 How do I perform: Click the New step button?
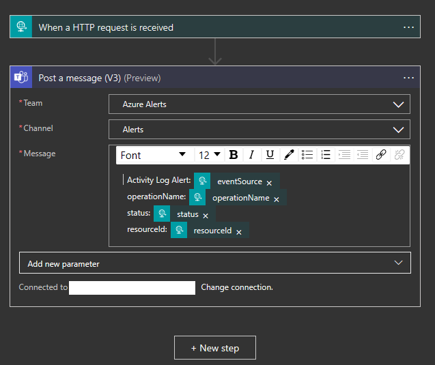pos(215,348)
